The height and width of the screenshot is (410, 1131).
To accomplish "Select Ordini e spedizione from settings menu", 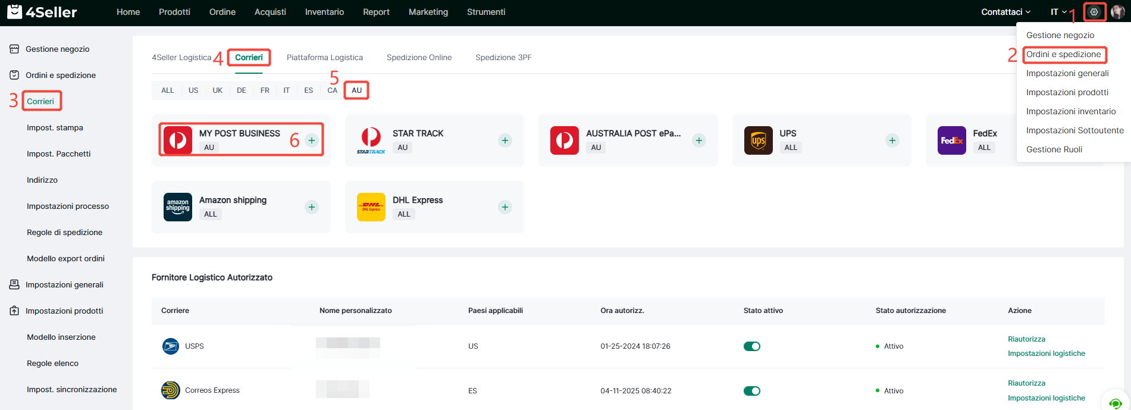I will click(x=1063, y=54).
